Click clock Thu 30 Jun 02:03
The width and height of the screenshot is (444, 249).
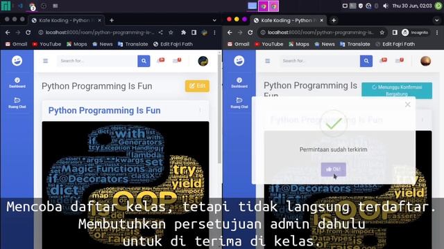(x=412, y=6)
